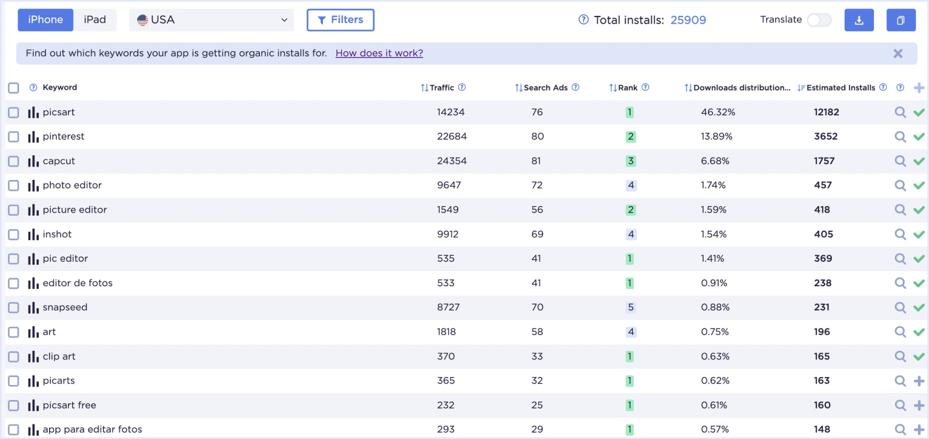Open chart icon for snapseed keyword

point(33,308)
